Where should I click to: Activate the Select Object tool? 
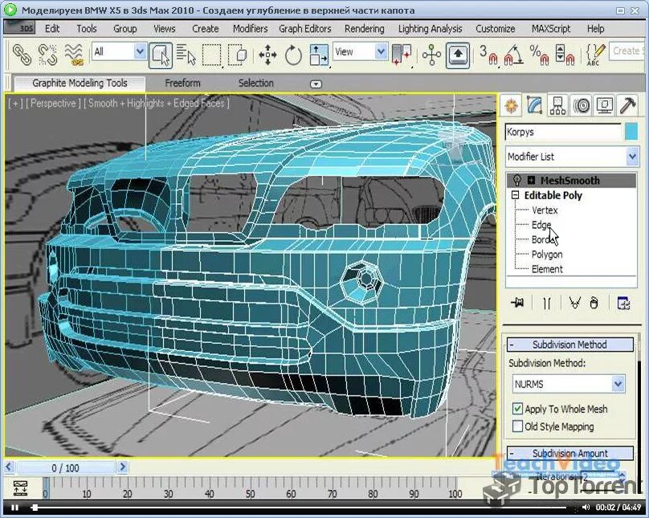click(161, 55)
